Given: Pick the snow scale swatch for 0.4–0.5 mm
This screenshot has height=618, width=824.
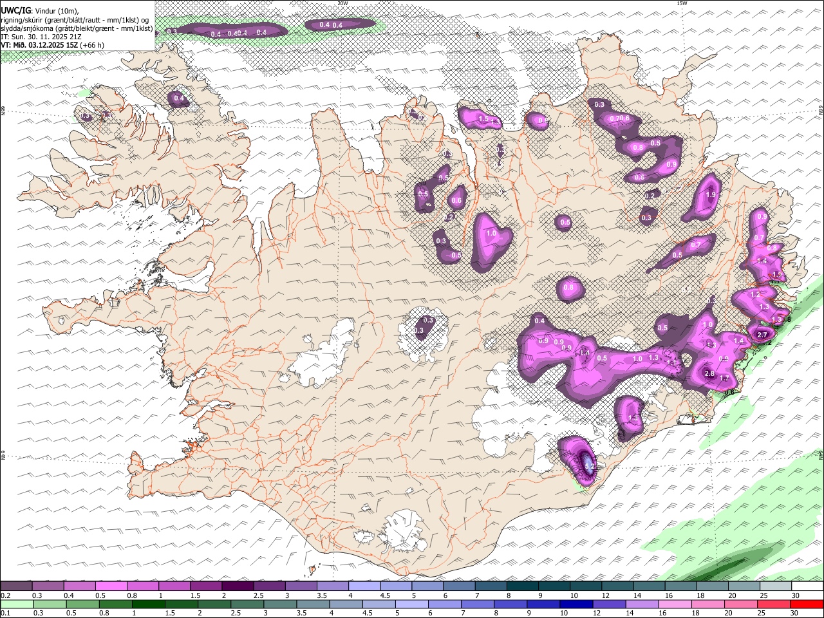Looking at the screenshot, I should pyautogui.click(x=79, y=586).
